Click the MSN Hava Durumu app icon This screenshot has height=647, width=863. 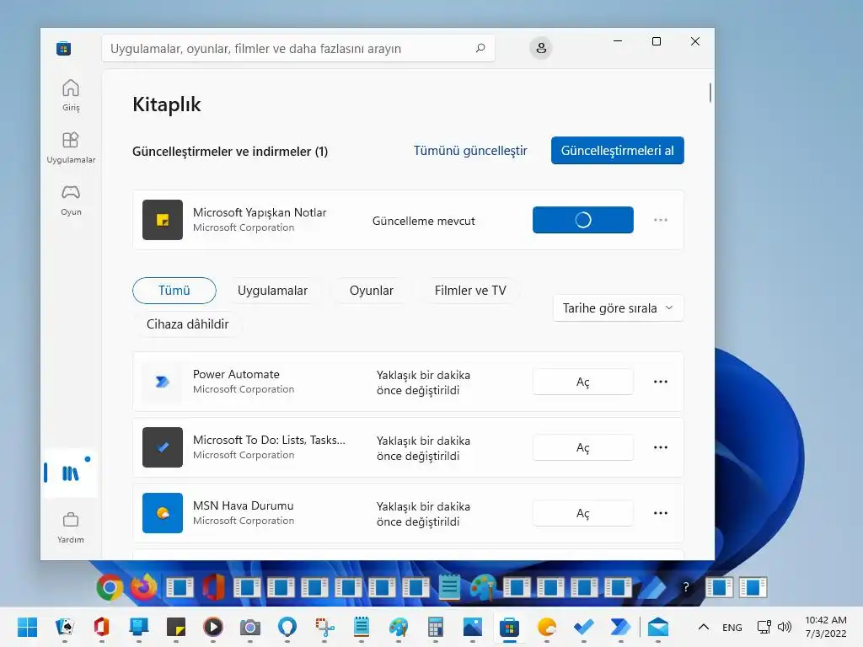pos(163,513)
